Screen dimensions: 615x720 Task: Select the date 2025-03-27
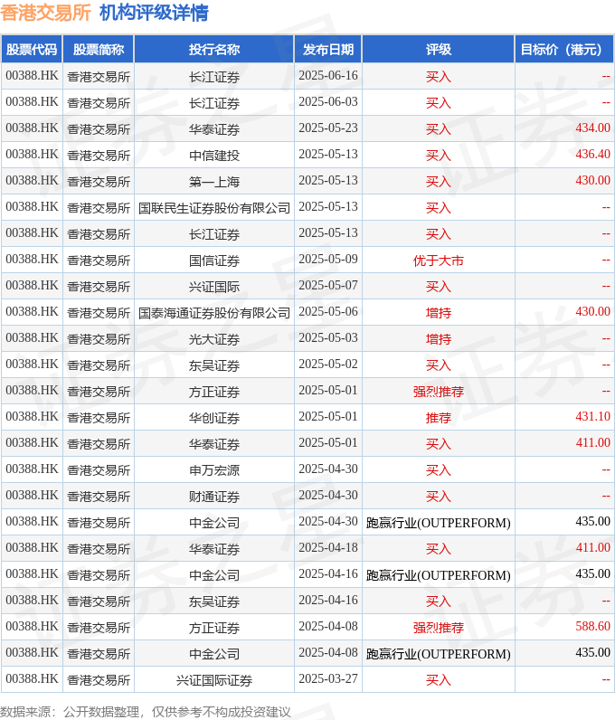pos(328,678)
